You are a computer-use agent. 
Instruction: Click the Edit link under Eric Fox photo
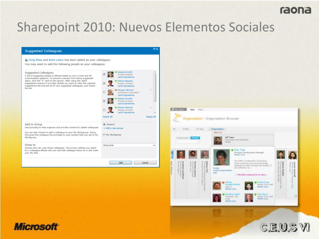(x=215, y=173)
